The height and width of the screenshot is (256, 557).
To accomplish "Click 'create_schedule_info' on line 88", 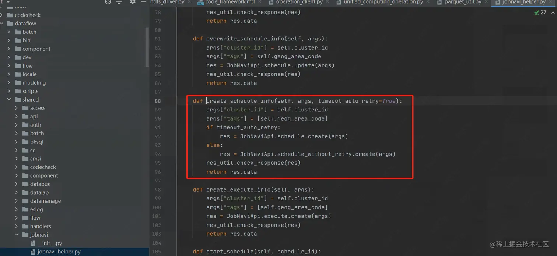I will (240, 101).
